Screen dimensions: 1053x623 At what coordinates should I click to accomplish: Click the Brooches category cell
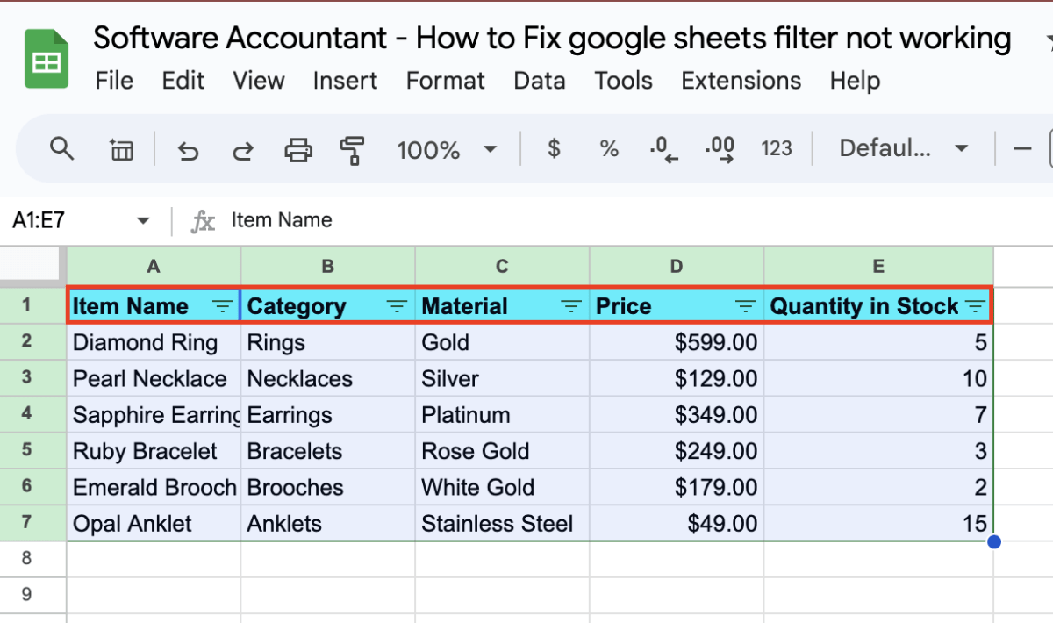point(328,487)
